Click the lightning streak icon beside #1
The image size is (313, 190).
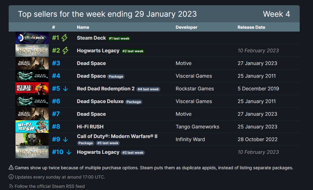(64, 38)
